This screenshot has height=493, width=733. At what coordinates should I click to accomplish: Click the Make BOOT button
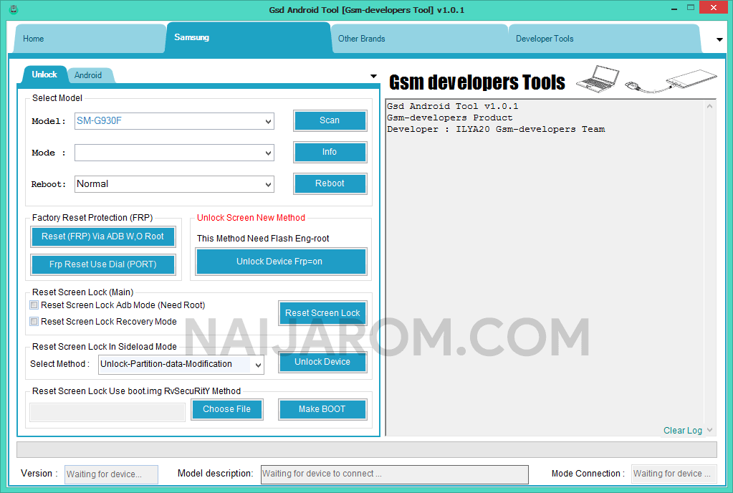(322, 409)
